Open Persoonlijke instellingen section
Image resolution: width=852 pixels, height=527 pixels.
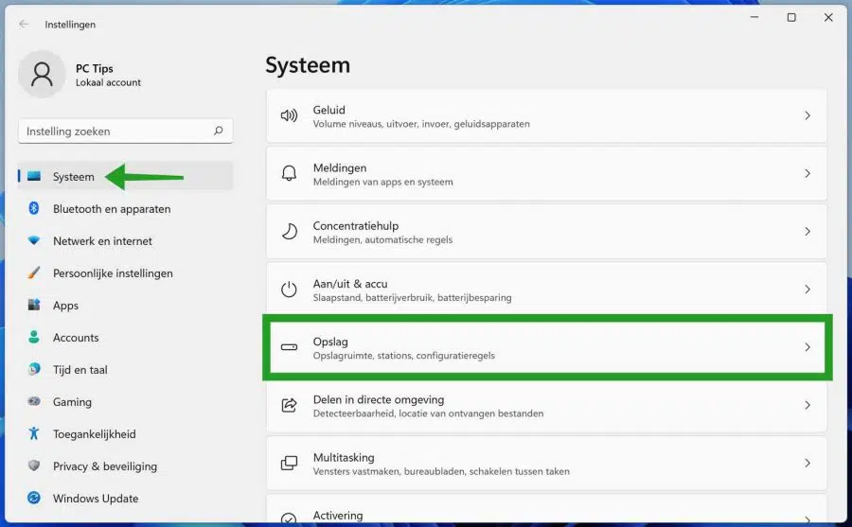coord(126,272)
